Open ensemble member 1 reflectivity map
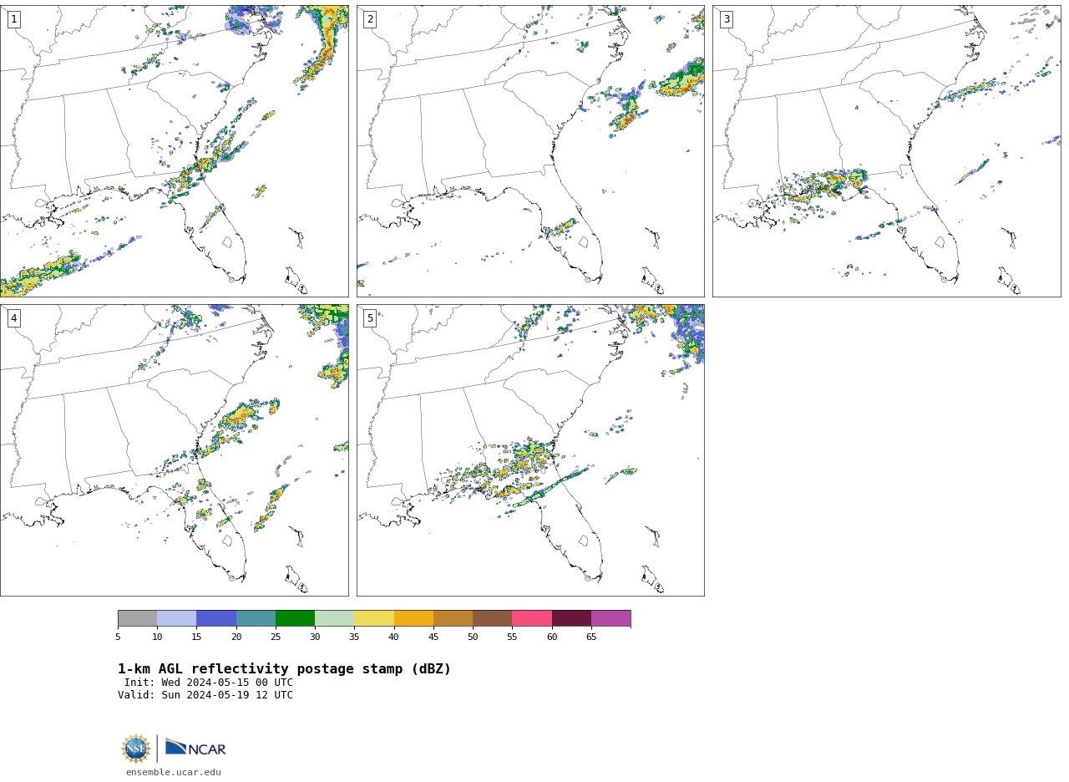Image resolution: width=1069 pixels, height=782 pixels. click(174, 151)
